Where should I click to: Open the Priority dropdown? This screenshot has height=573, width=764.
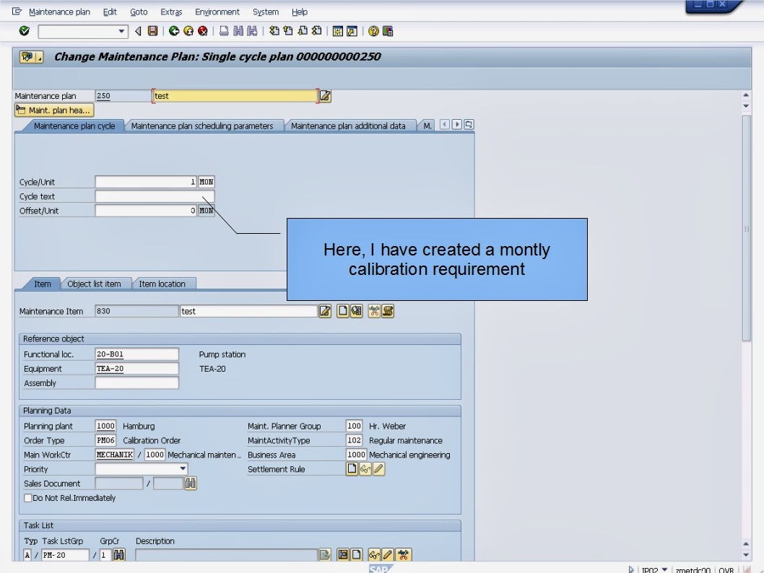(x=183, y=469)
